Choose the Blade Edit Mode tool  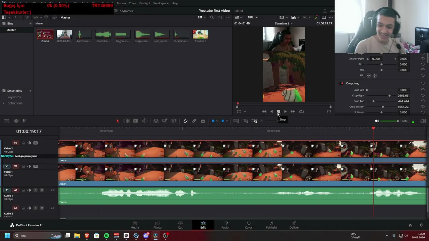pos(136,121)
